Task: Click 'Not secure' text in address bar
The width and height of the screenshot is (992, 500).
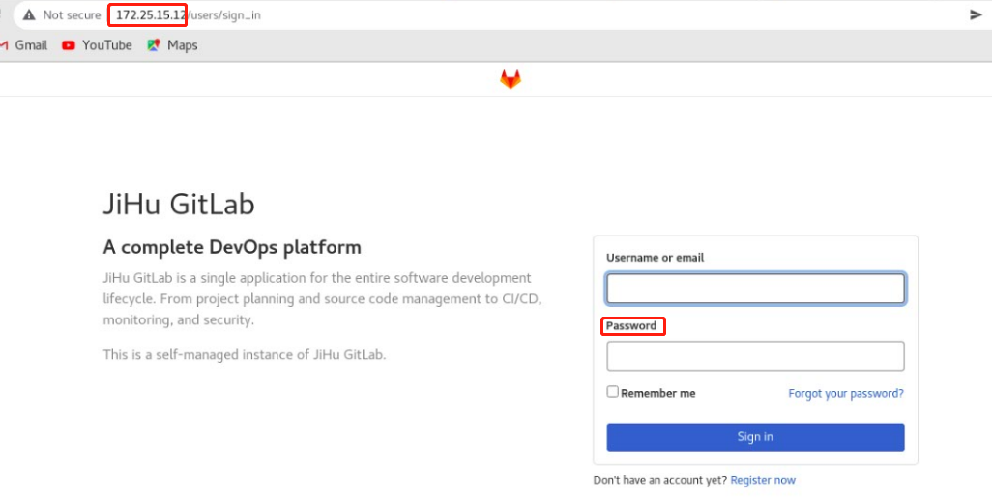Action: click(72, 15)
